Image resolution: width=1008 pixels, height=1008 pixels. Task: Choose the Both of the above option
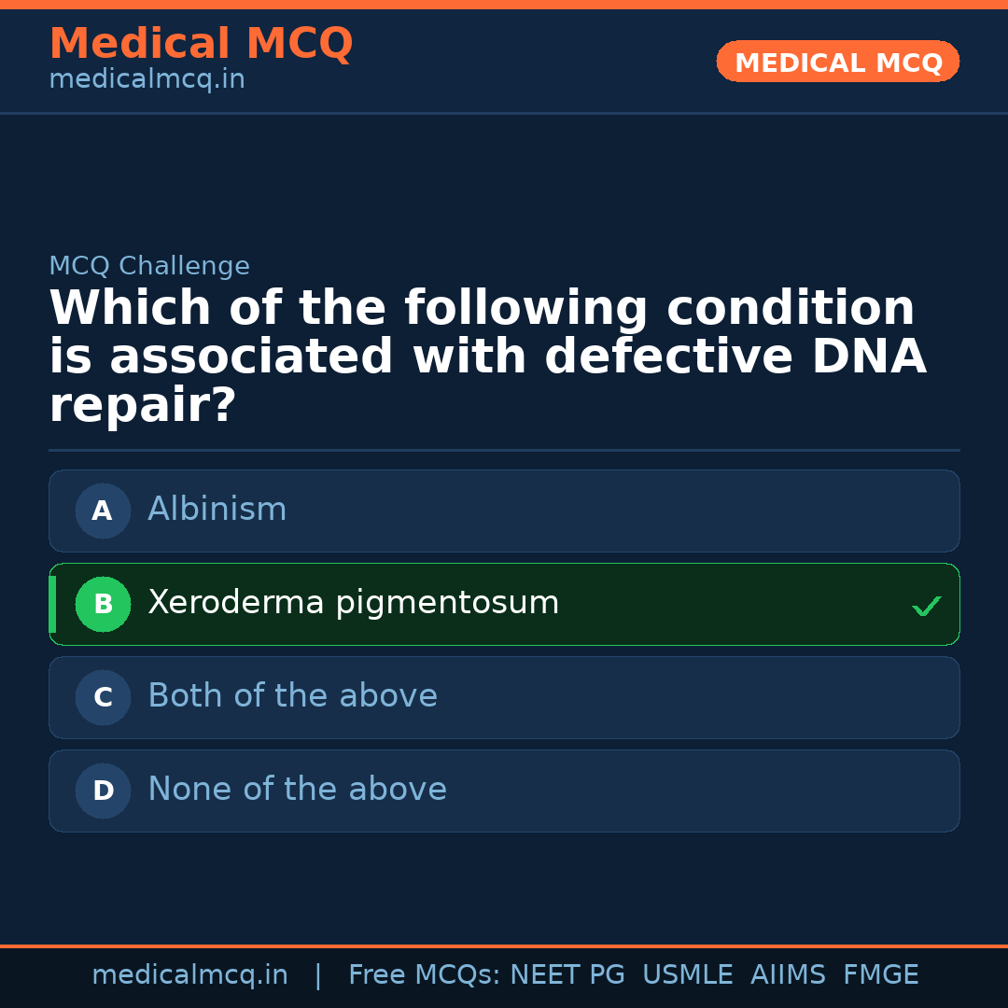[504, 697]
